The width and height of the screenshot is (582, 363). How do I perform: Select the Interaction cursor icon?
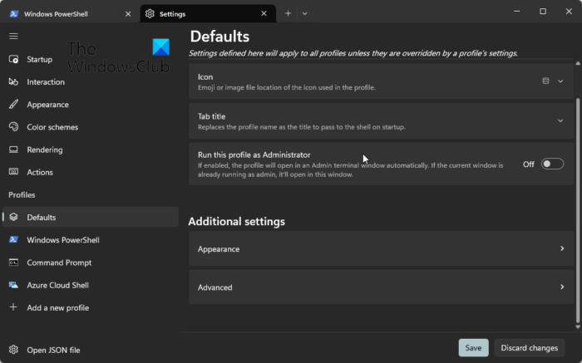coord(13,82)
